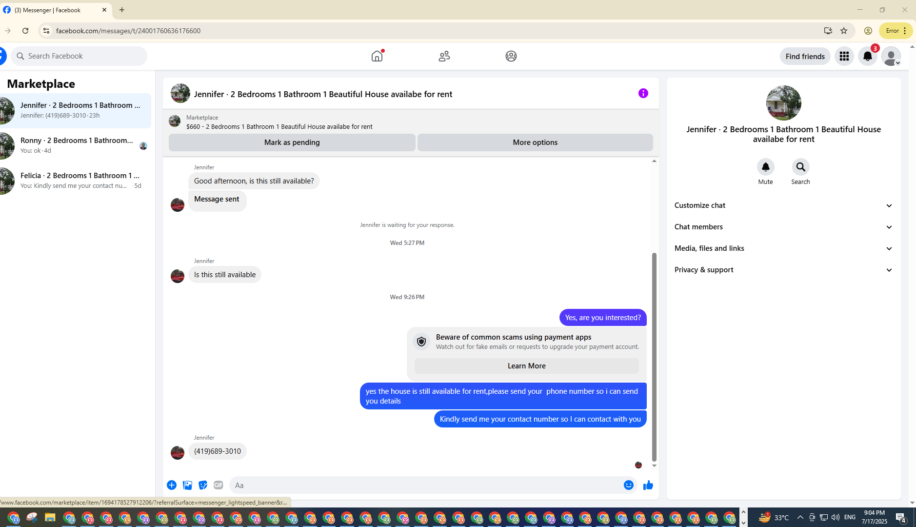Click the chat scroll down arrow

tap(654, 466)
